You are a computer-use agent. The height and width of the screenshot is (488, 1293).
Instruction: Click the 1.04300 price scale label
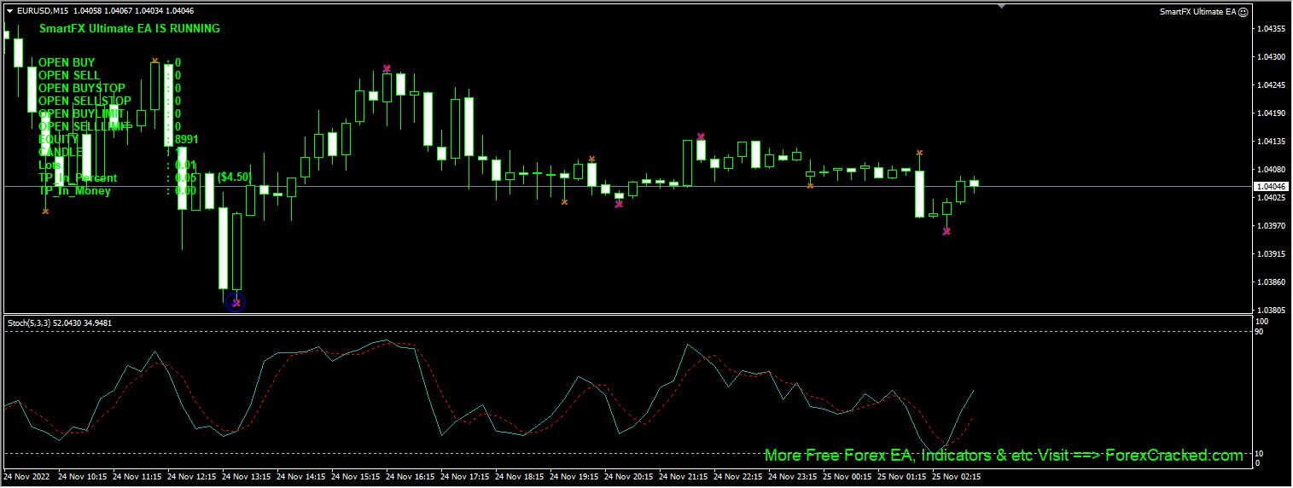(x=1271, y=57)
